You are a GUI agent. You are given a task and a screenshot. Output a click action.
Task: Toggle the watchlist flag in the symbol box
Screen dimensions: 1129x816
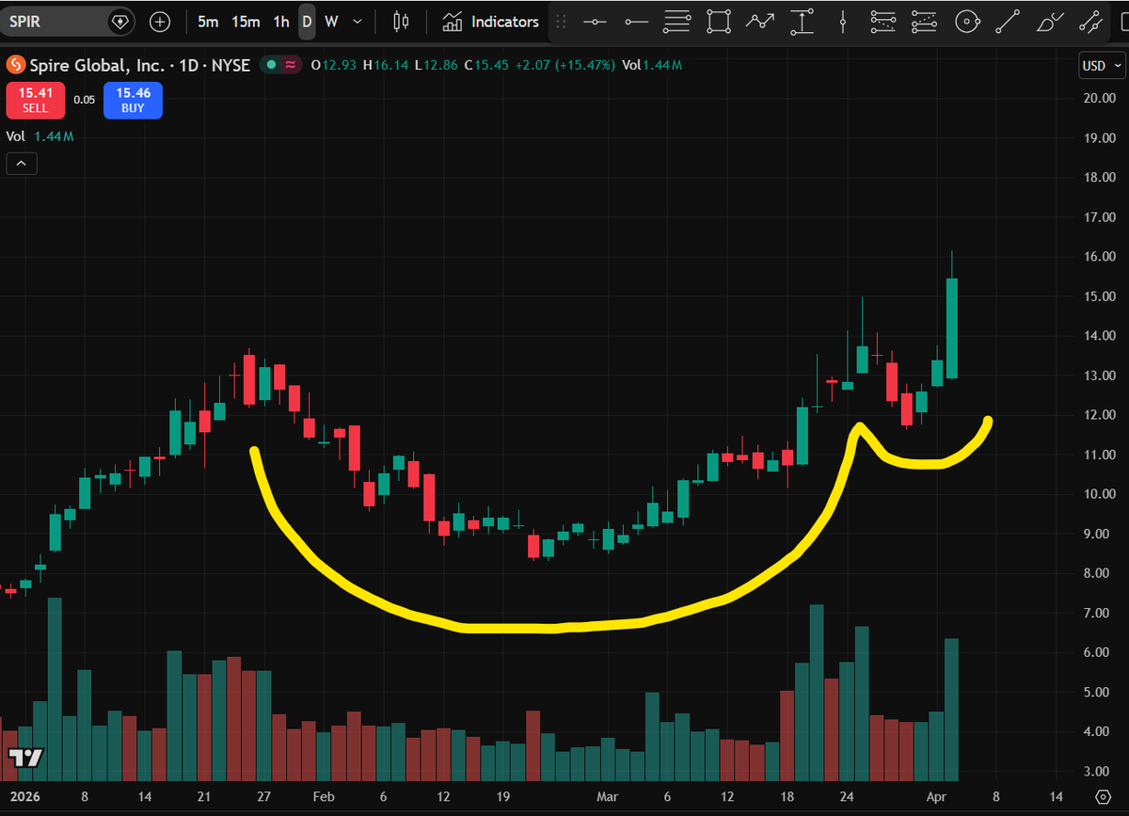[x=119, y=20]
